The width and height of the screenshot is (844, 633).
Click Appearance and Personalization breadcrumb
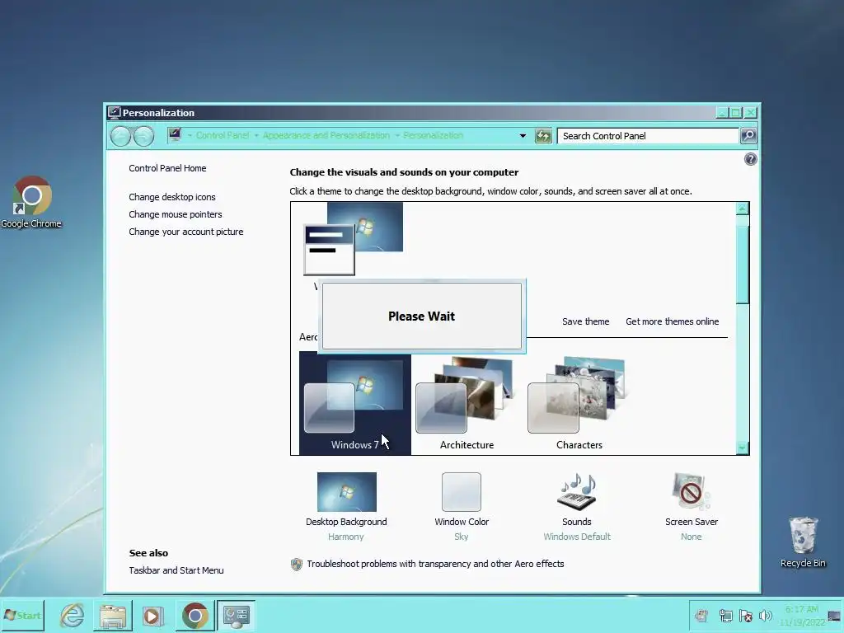click(326, 135)
